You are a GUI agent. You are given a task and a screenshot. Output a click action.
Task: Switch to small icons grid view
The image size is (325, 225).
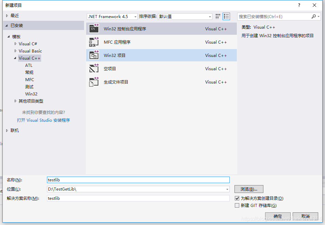218,16
